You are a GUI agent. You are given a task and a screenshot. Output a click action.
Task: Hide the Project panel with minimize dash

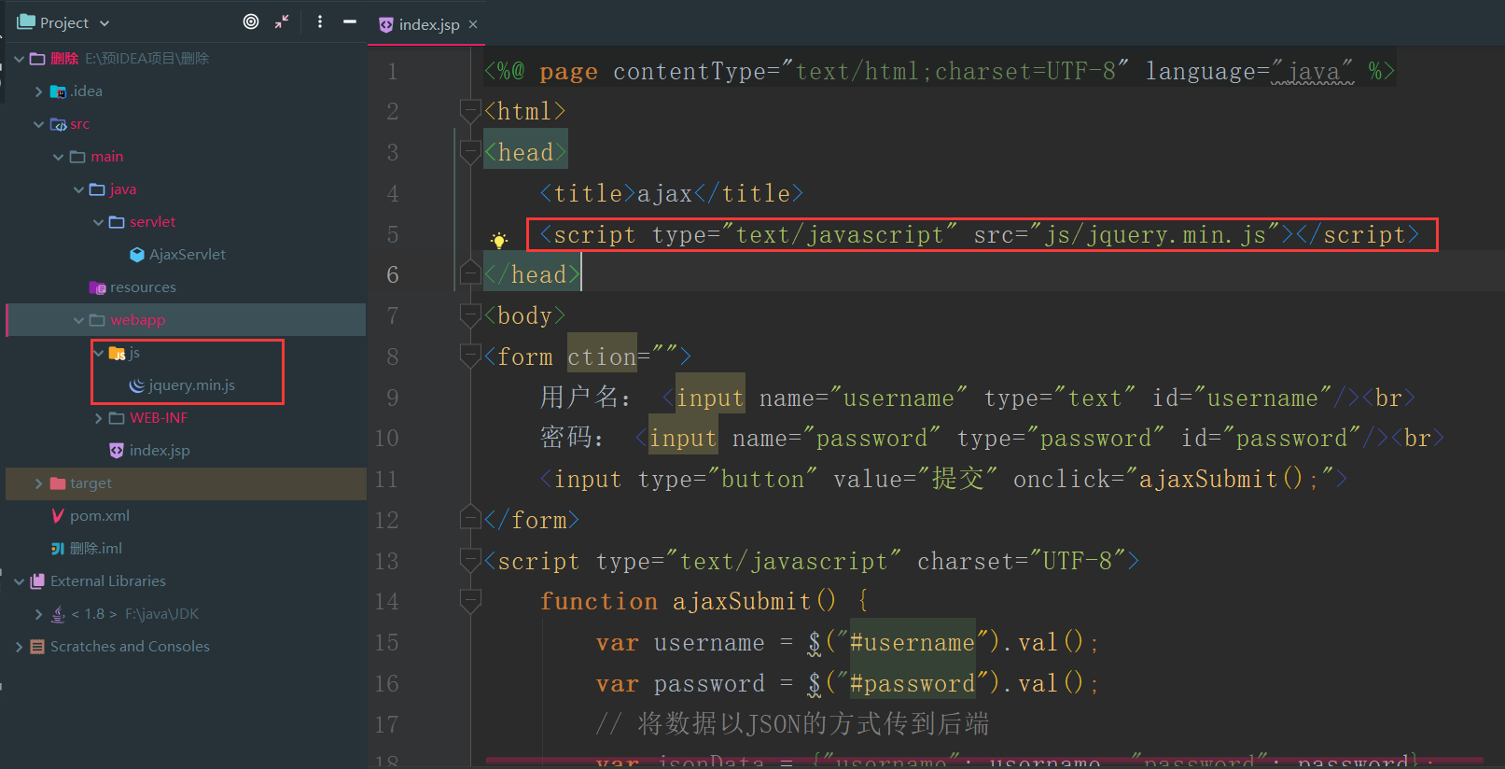tap(350, 21)
